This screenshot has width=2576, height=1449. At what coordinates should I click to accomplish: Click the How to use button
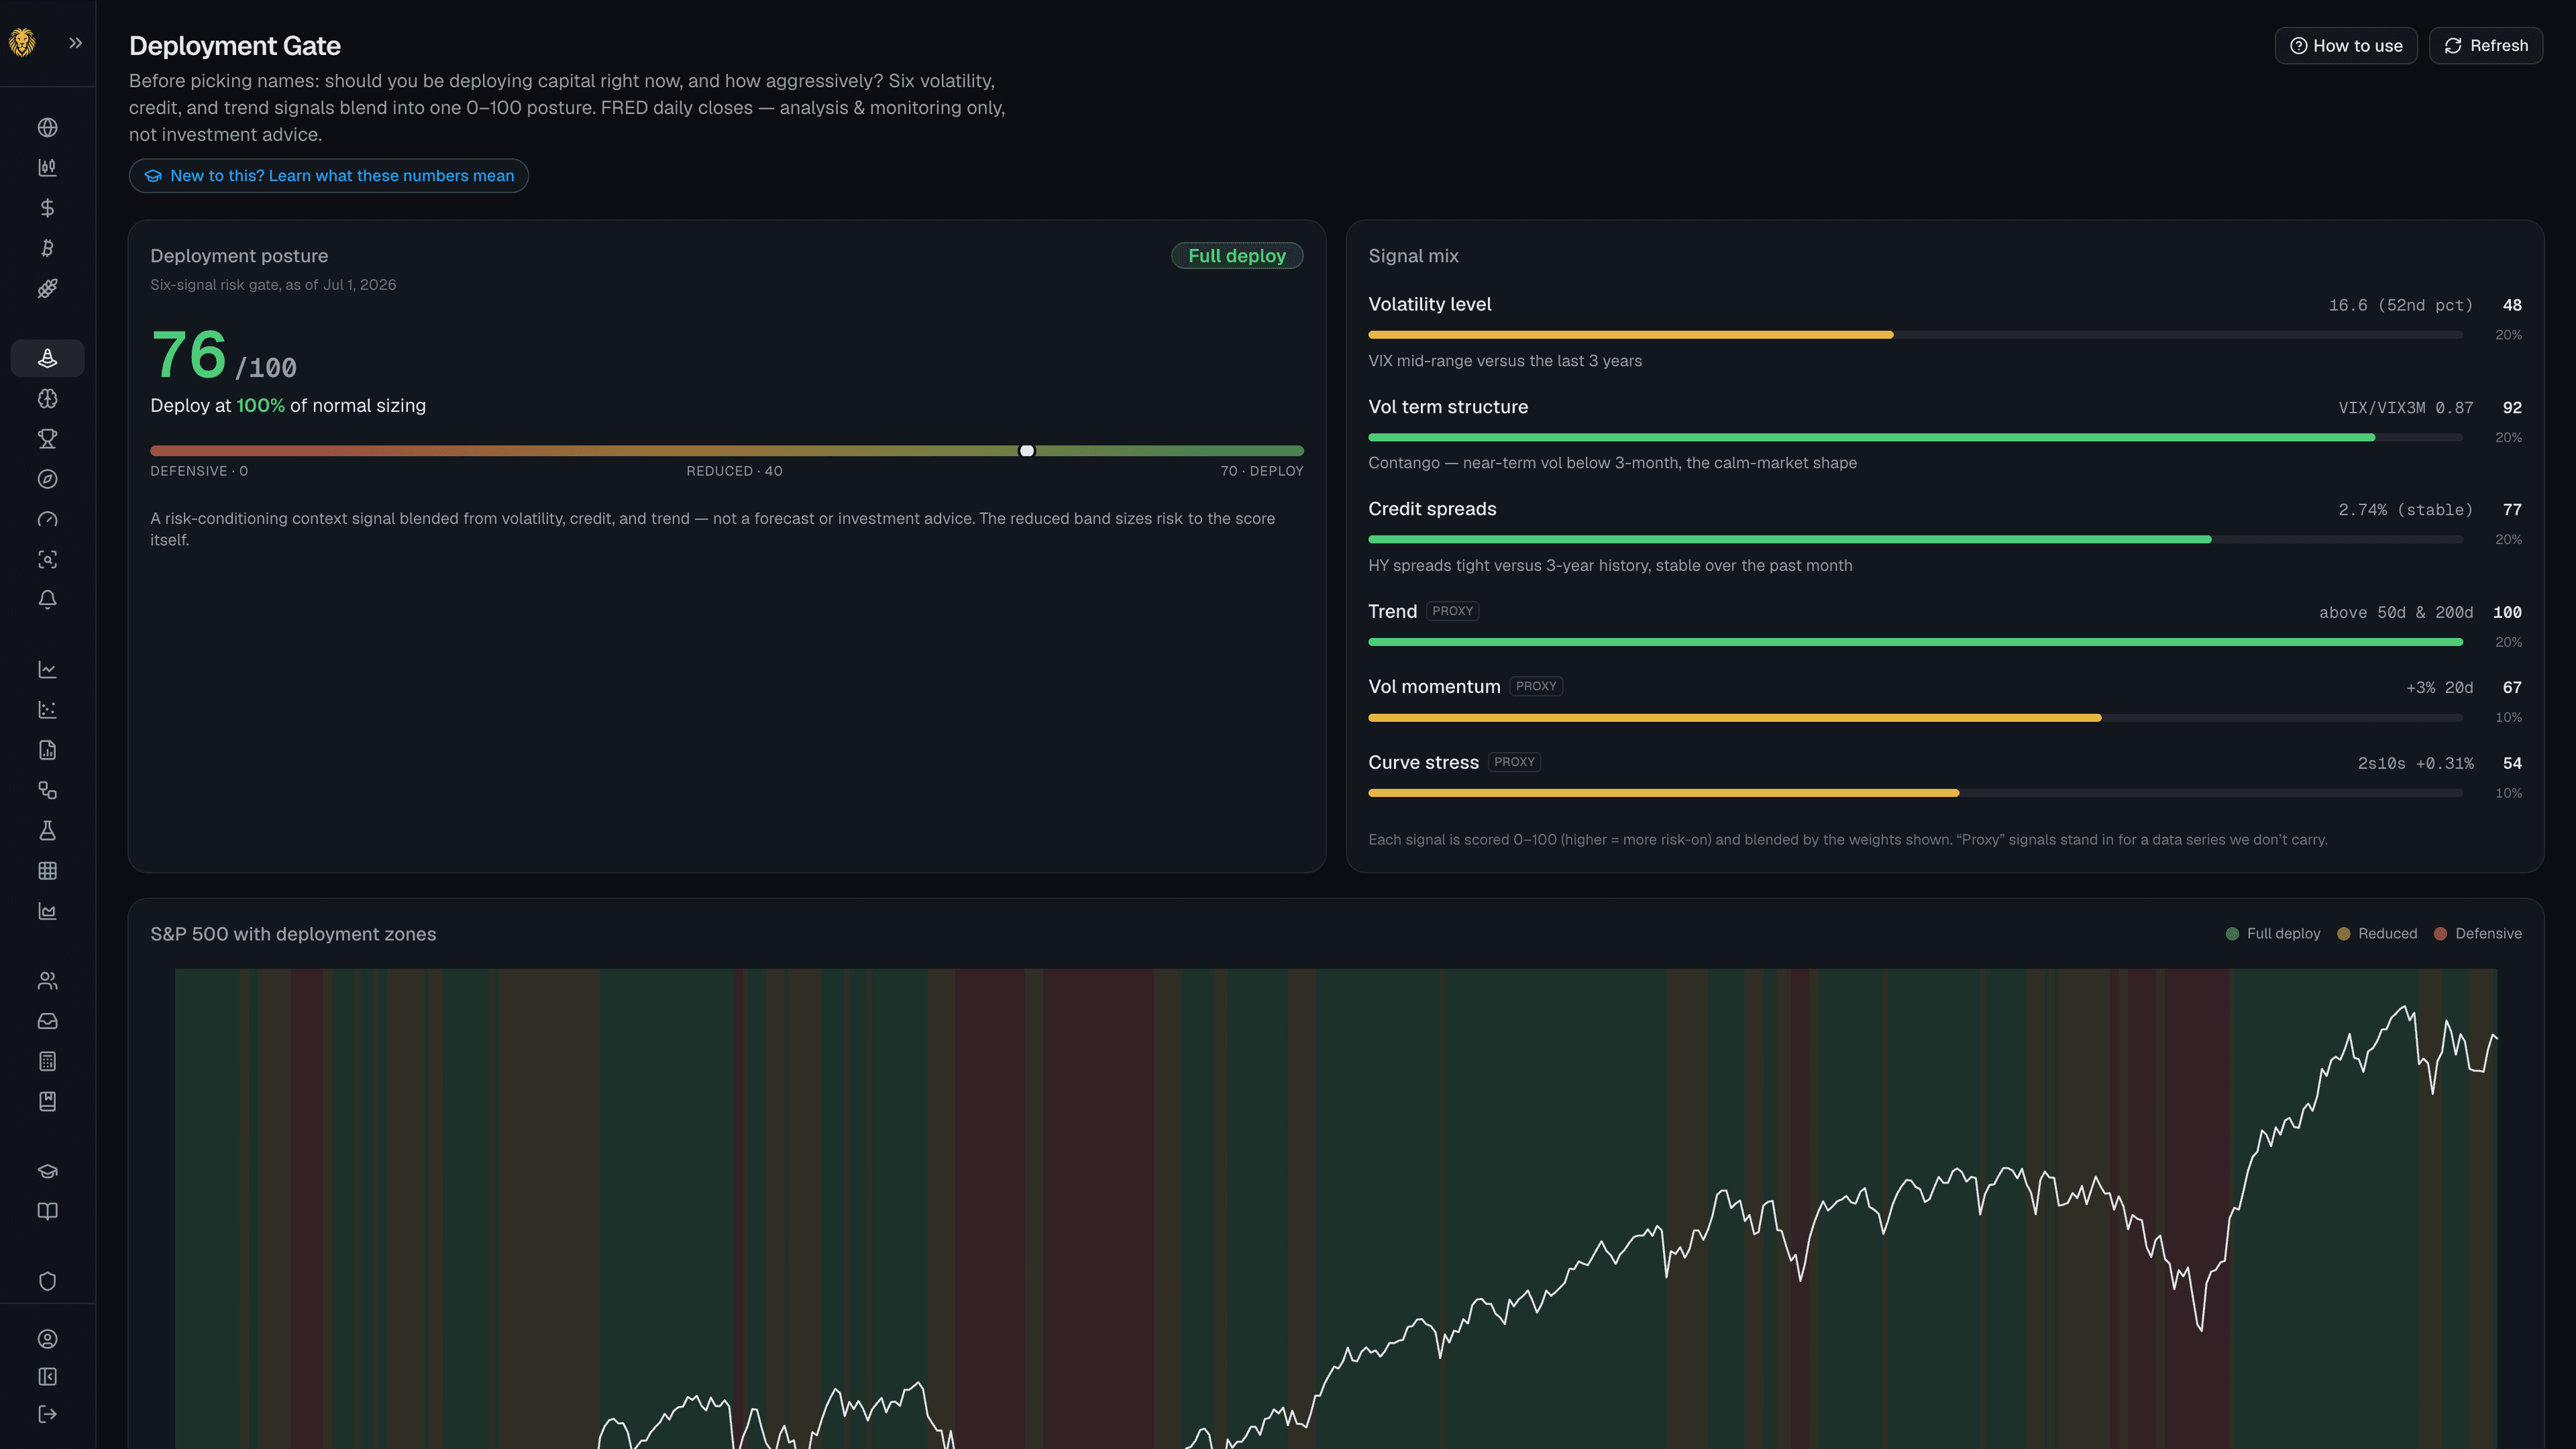click(x=2345, y=46)
